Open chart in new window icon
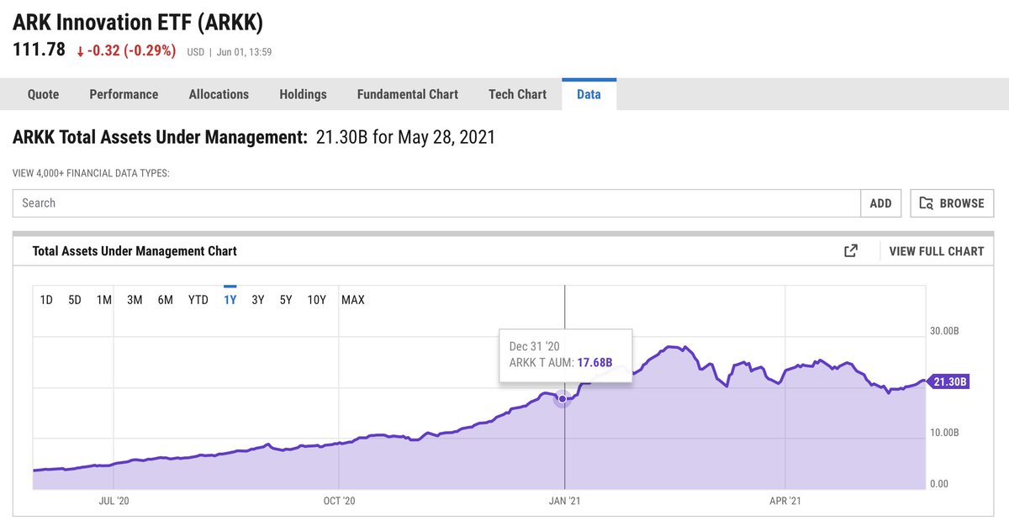Image resolution: width=1009 pixels, height=531 pixels. (x=851, y=250)
